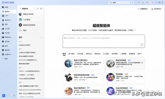Click the colorful ring icon in title bar
This screenshot has height=99, width=165.
(x=152, y=3)
